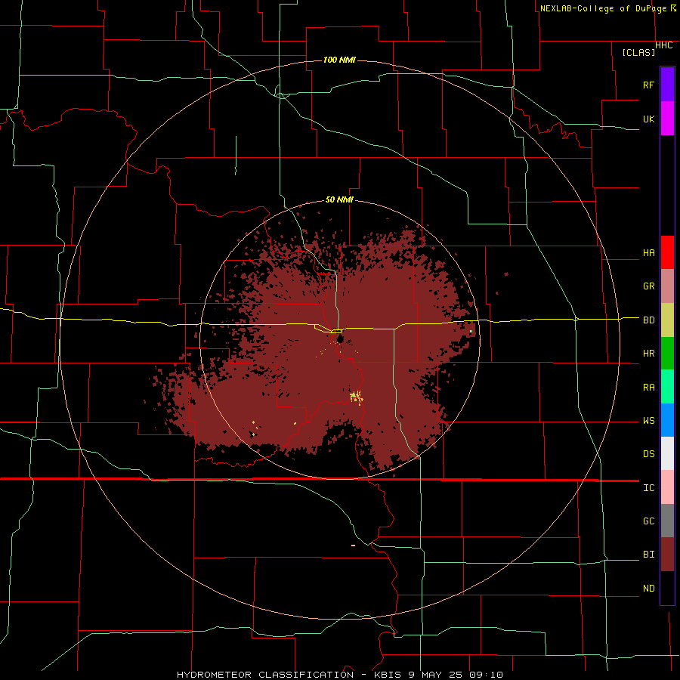Click the small pink echo in the southern map area
Screen dimensions: 680x680
pos(353,545)
